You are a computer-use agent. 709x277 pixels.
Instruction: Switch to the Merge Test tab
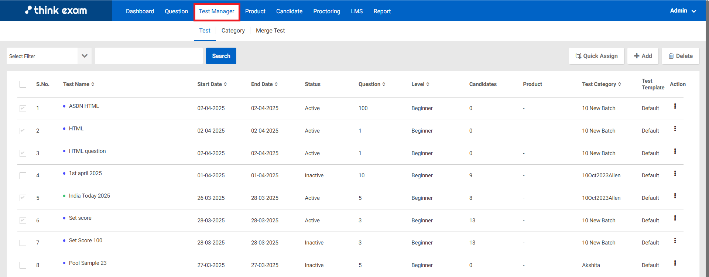270,31
